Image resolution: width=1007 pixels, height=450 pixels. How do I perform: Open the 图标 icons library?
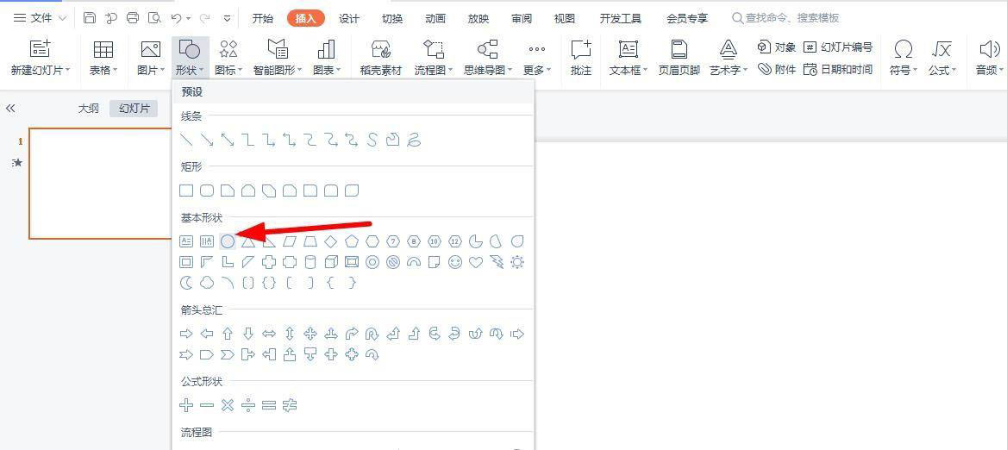tap(228, 57)
